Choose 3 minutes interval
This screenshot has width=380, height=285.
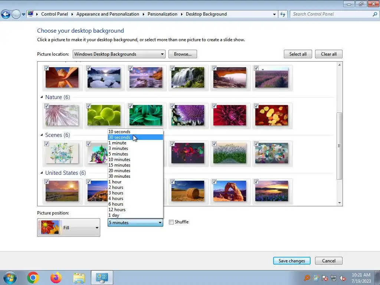135,148
